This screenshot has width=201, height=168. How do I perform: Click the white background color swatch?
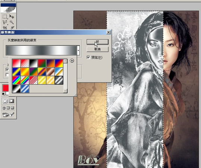pyautogui.click(x=7, y=93)
